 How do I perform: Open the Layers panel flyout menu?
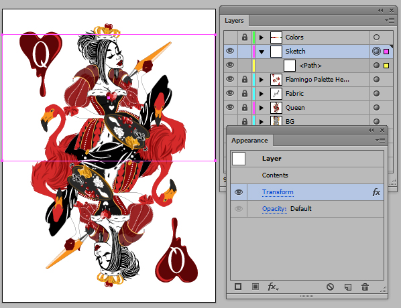390,21
